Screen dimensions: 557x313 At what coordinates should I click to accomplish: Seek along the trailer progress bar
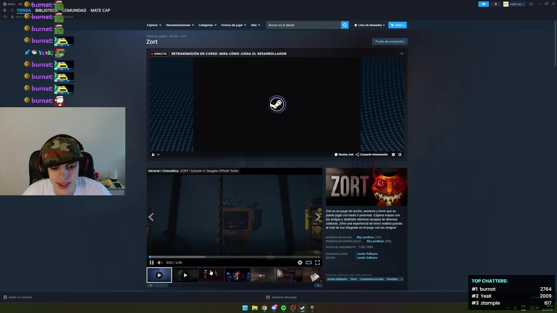tap(235, 257)
